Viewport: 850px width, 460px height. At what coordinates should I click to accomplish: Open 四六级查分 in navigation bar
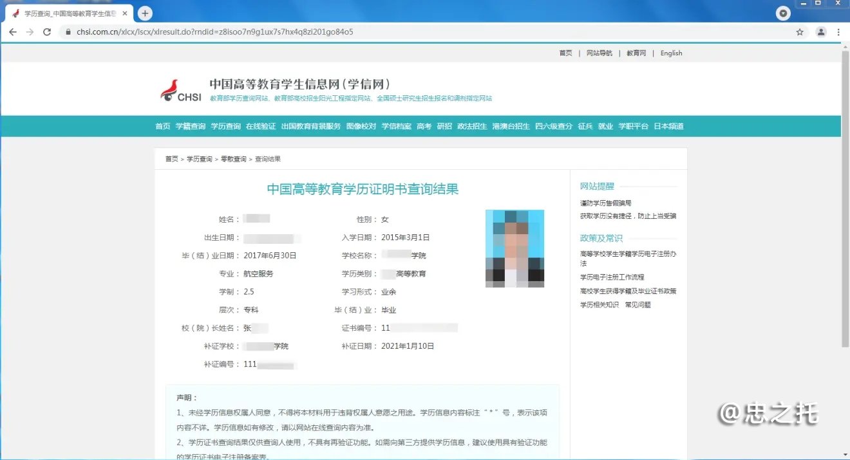tap(554, 126)
